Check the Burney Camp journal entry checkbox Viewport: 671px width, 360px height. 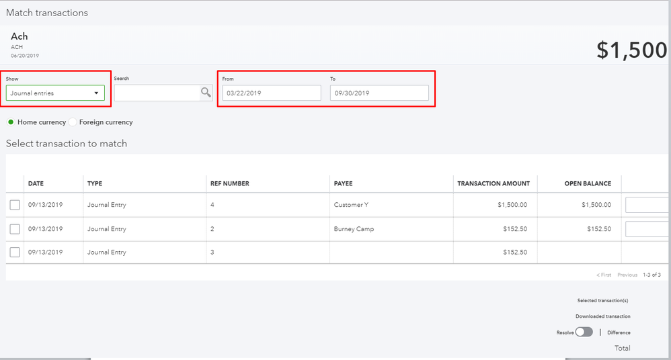[15, 229]
